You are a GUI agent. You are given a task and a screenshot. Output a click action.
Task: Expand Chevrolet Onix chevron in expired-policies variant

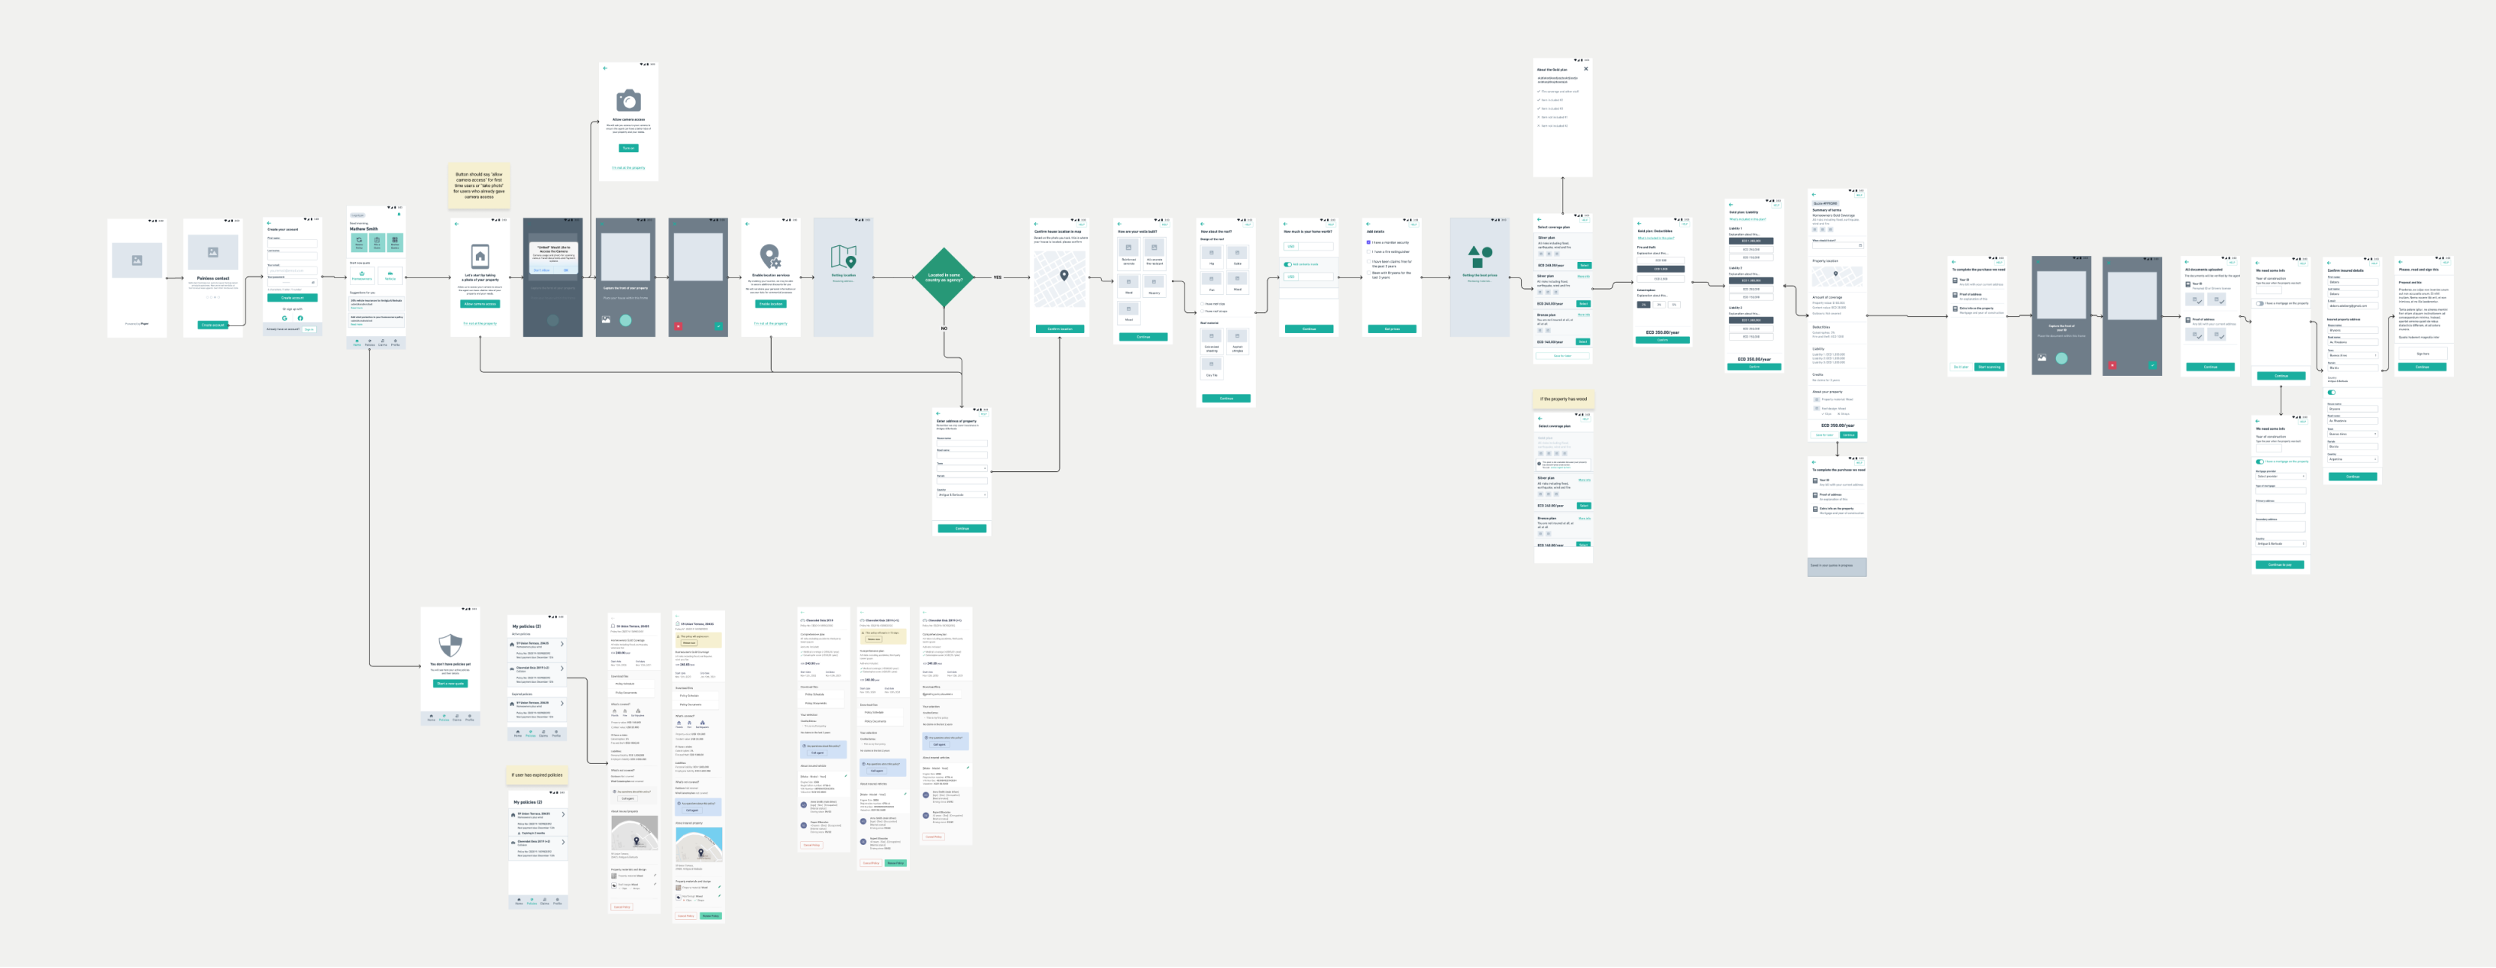coord(564,842)
